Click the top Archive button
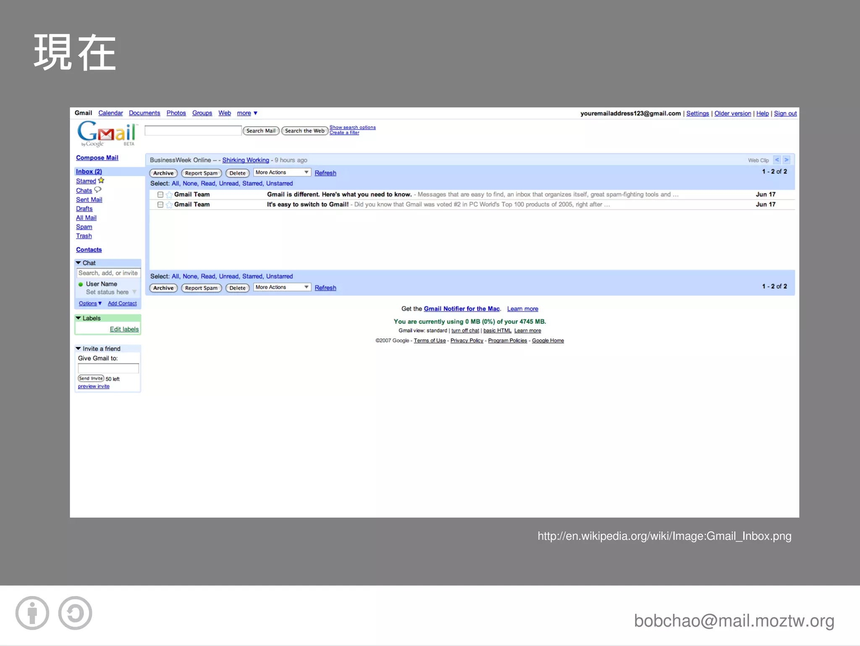Image resolution: width=860 pixels, height=646 pixels. [x=163, y=173]
